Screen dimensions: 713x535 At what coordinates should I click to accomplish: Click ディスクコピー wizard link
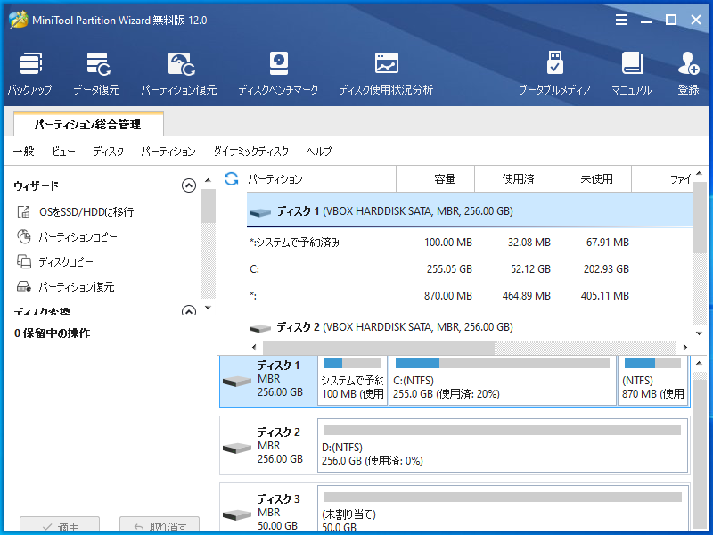click(66, 262)
